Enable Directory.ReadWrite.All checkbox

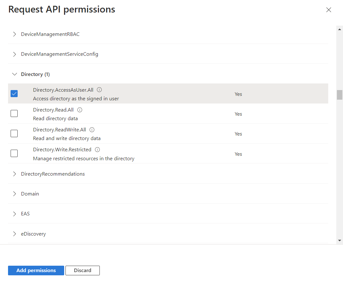click(x=14, y=134)
